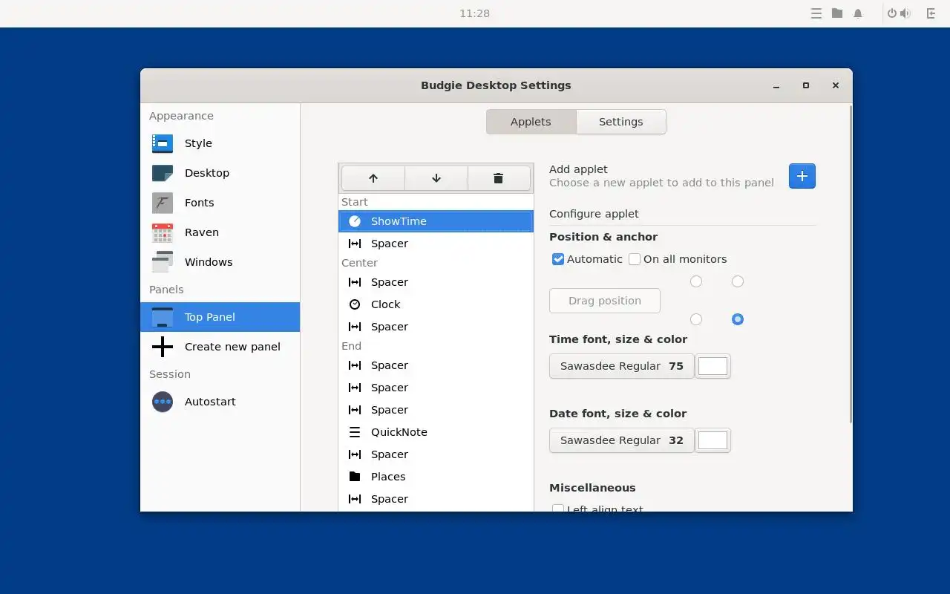Screen dimensions: 950x594
Task: Click the Drag position button
Action: [x=605, y=301]
